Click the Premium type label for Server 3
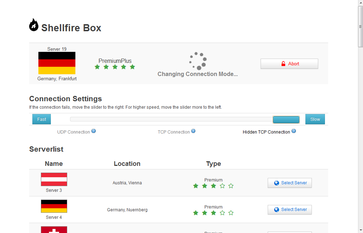 click(x=213, y=180)
